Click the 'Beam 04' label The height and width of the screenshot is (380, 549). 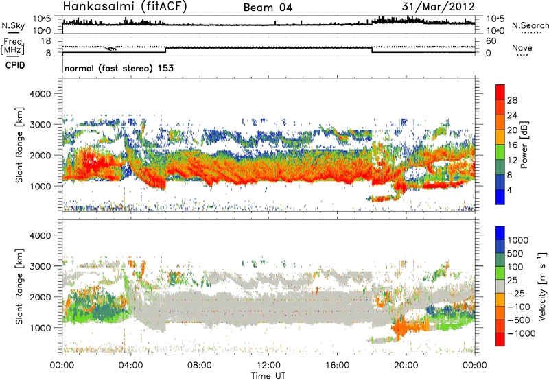[268, 8]
